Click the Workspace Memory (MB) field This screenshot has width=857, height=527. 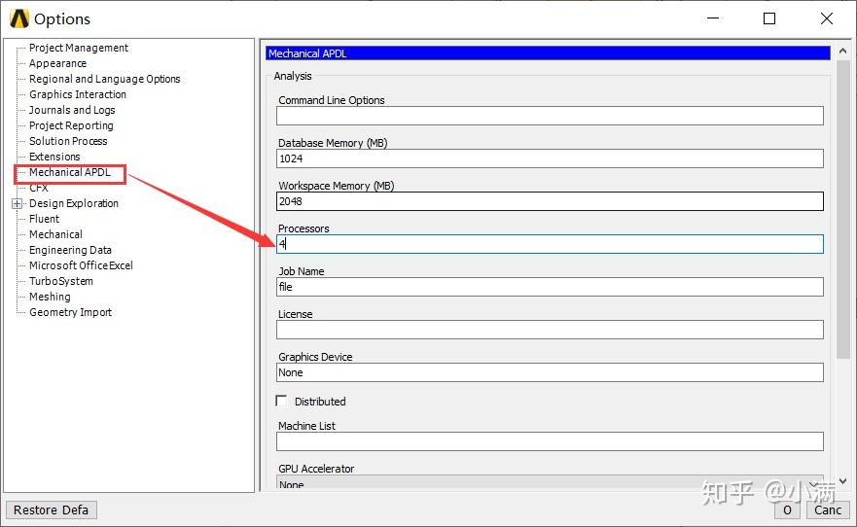click(550, 201)
